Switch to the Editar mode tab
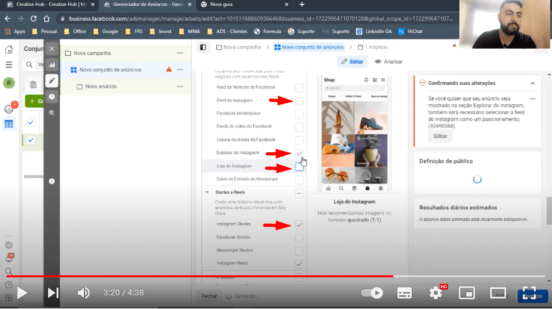The height and width of the screenshot is (309, 552). tap(352, 62)
